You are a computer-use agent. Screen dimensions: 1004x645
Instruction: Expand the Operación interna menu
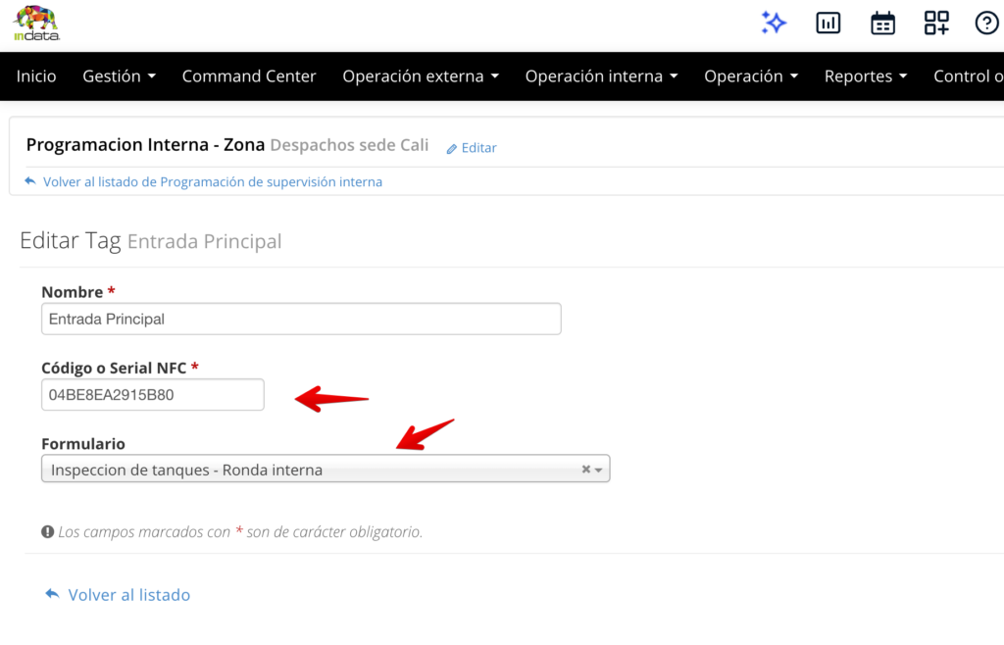(601, 76)
